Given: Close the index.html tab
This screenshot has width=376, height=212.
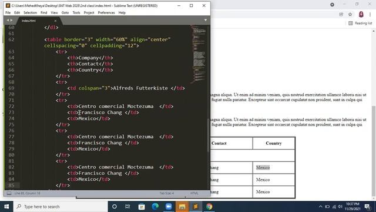Looking at the screenshot, I should [55, 21].
